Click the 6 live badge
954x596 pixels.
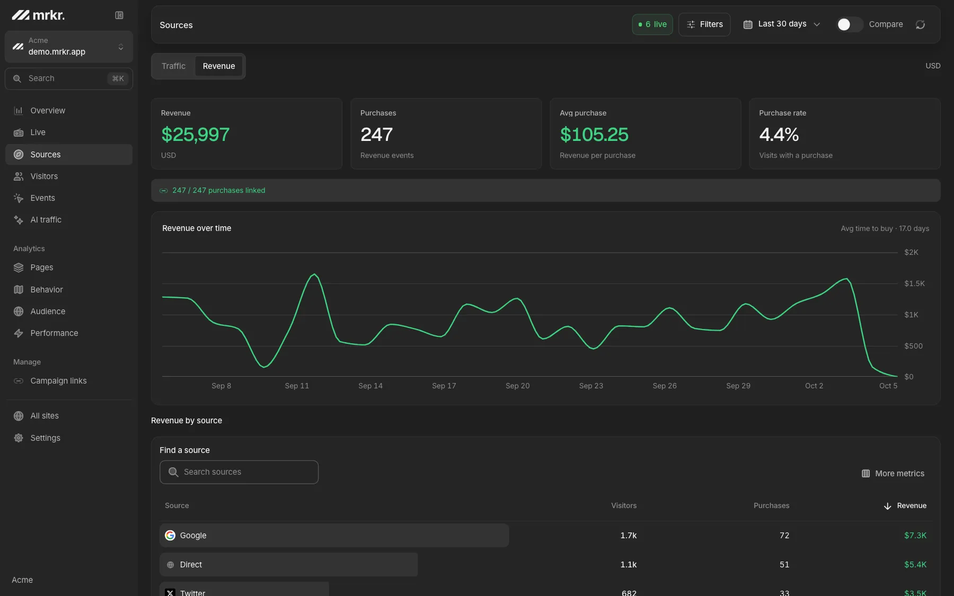pos(652,24)
